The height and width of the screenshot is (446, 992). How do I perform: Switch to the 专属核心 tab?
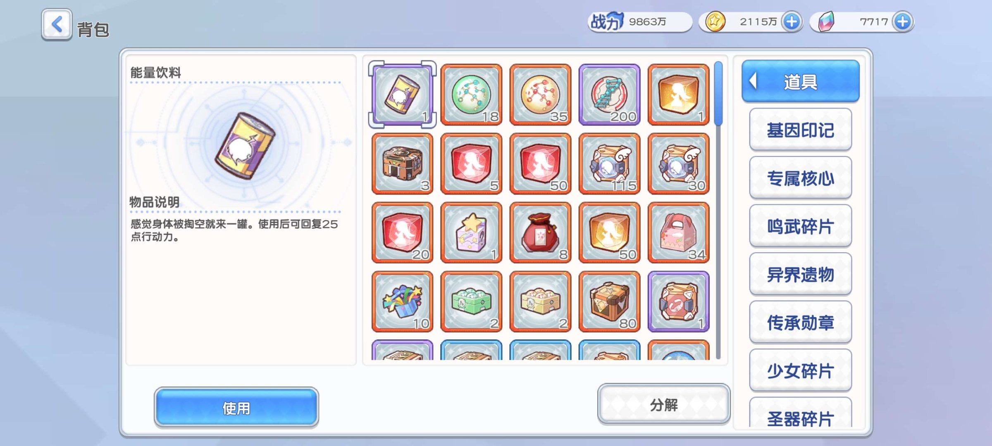point(800,178)
